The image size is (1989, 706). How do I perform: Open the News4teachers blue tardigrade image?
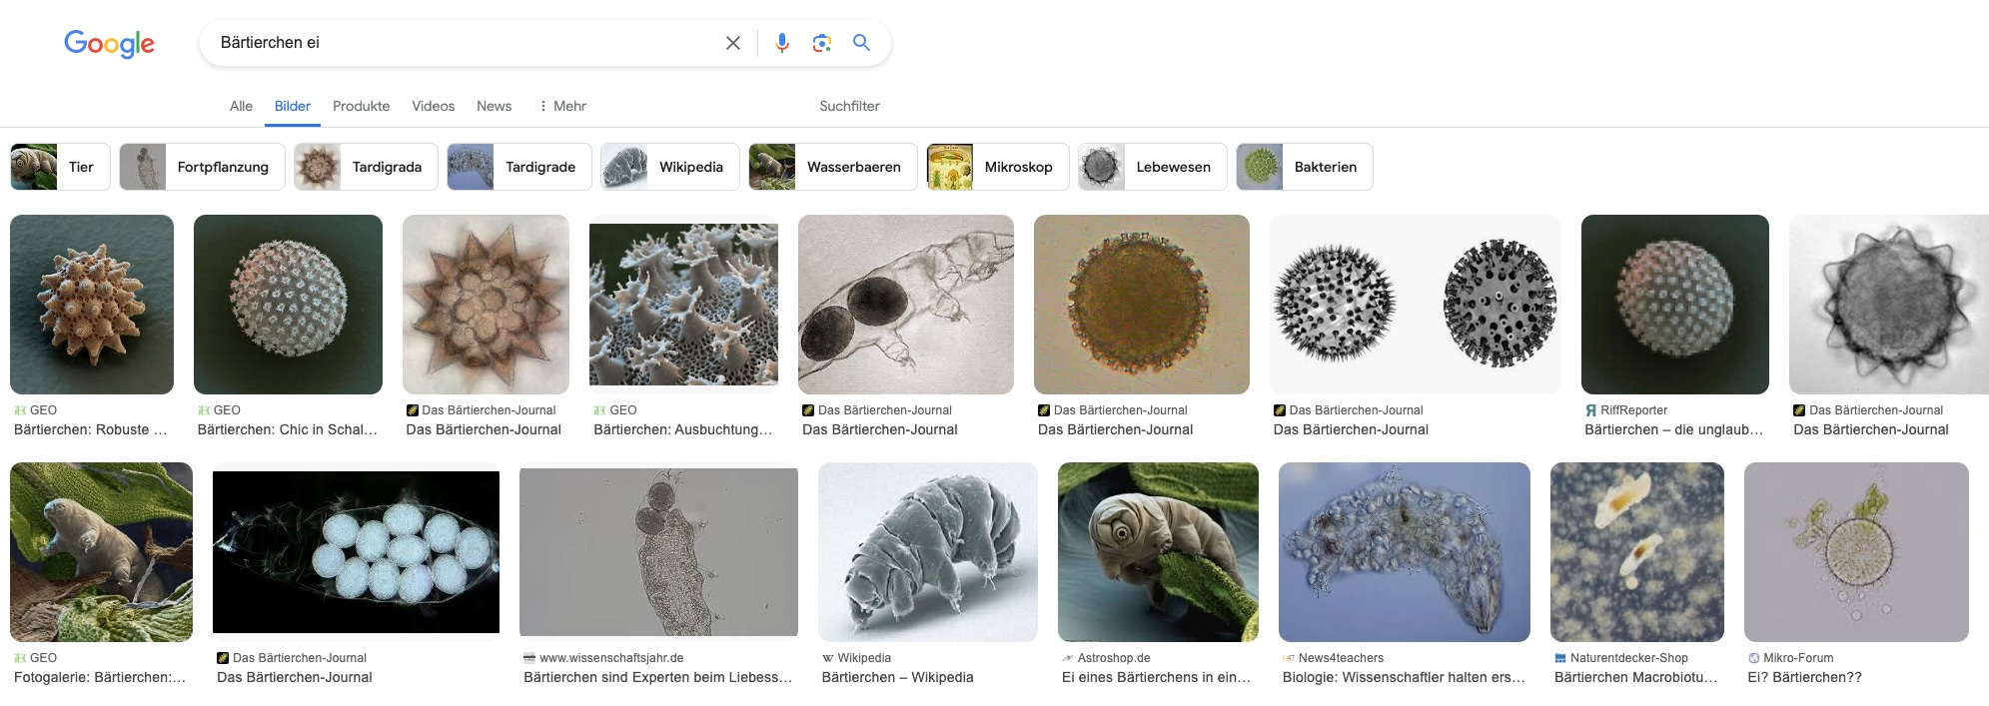coord(1405,552)
